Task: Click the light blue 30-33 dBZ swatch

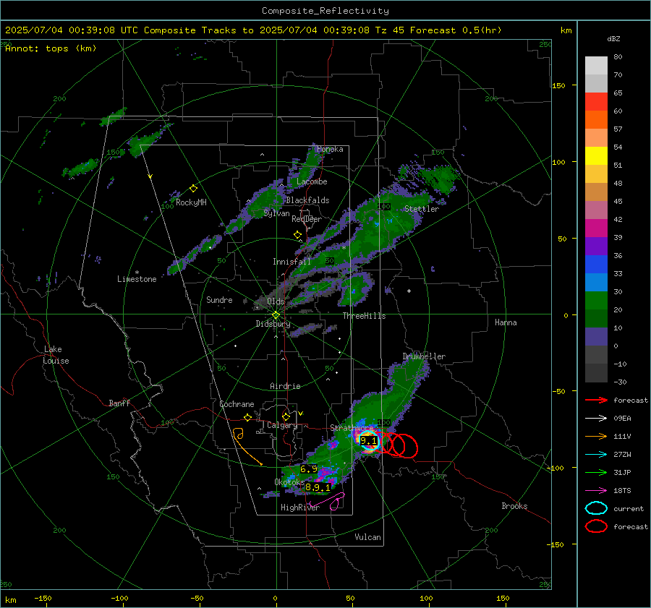Action: point(596,282)
